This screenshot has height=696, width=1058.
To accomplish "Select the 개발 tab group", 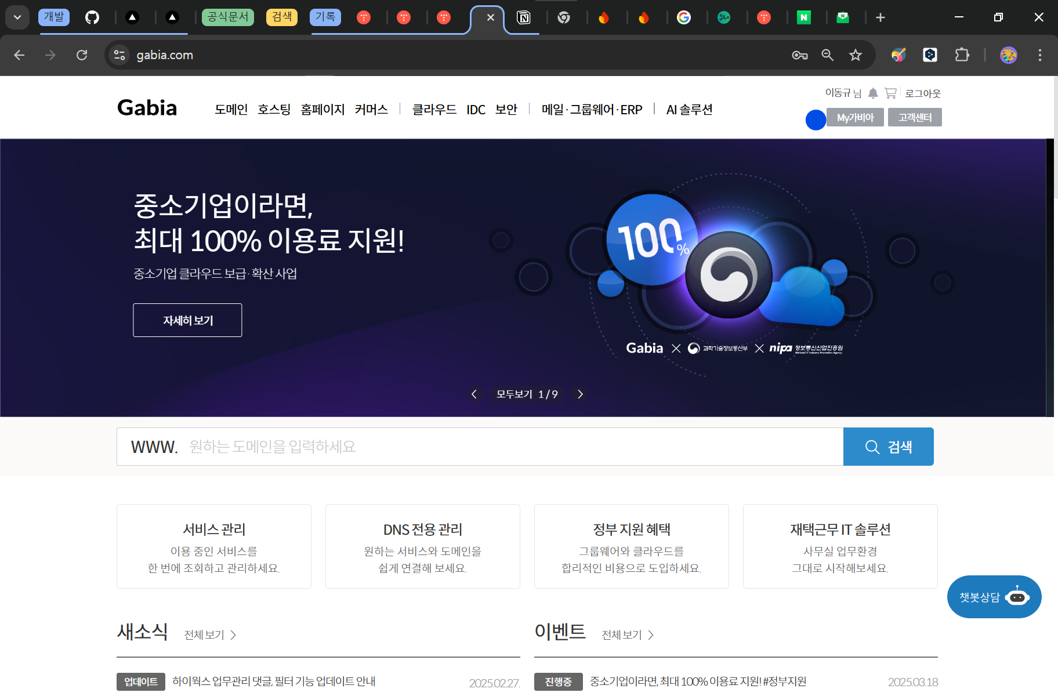I will pyautogui.click(x=54, y=17).
